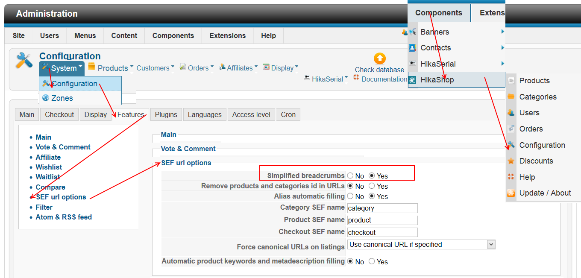Click the System wand icon in the HikaShop toolbar
The width and height of the screenshot is (581, 278).
(x=46, y=67)
